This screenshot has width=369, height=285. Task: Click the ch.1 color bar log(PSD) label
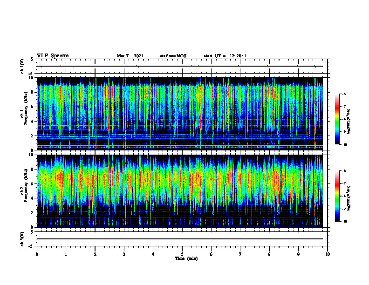[349, 121]
